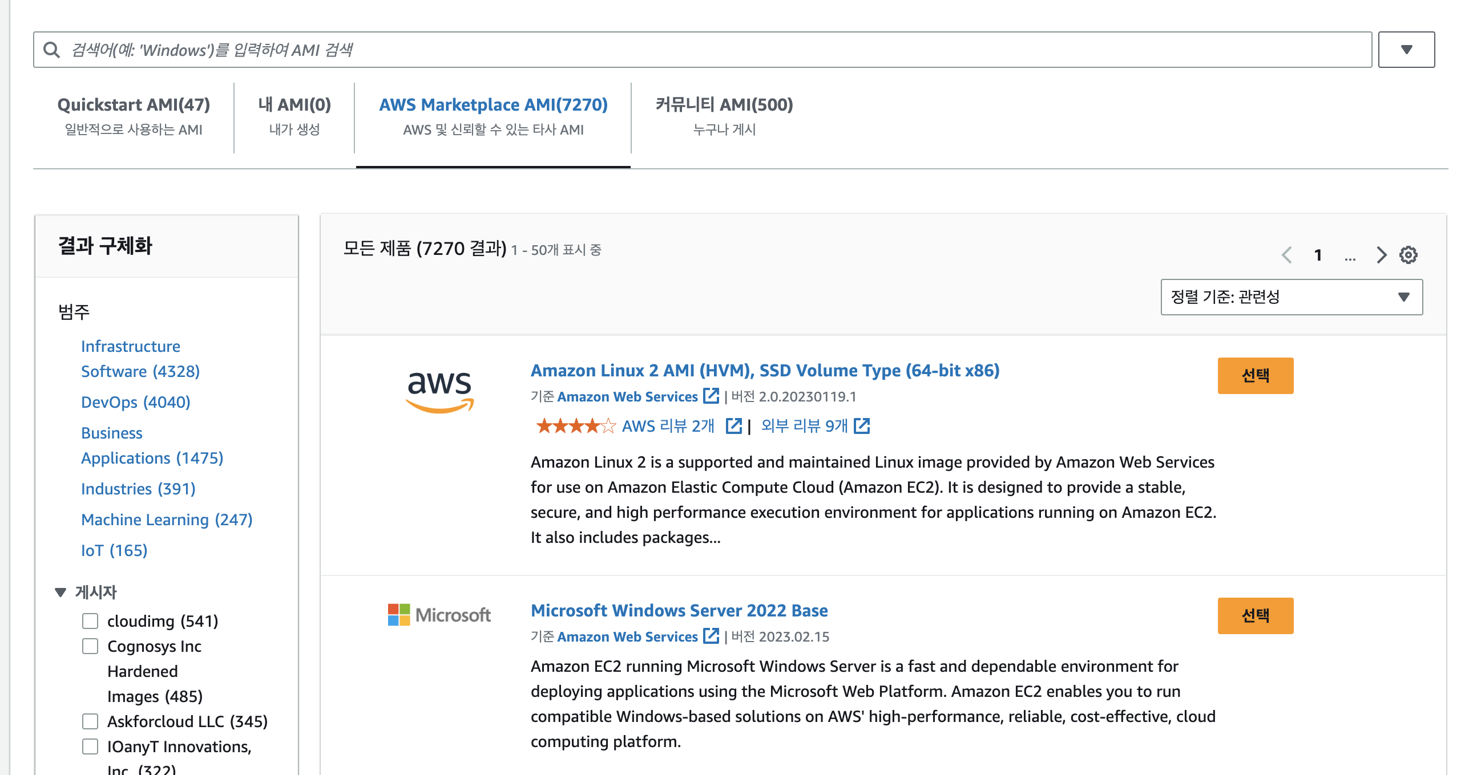1469x775 pixels.
Task: Open AWS 리뷰 2개 reviews link
Action: pos(668,425)
